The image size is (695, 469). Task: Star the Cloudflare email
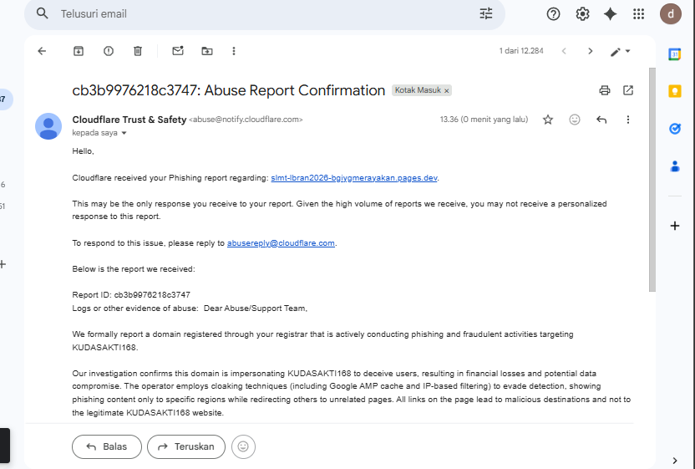[548, 120]
